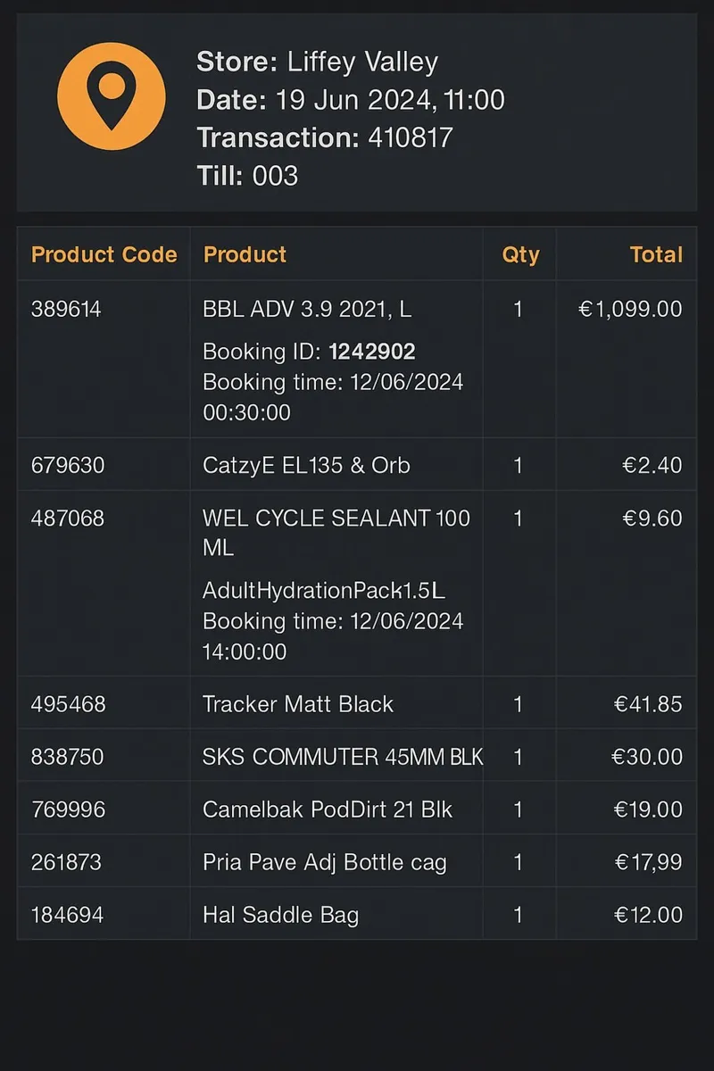Viewport: 714px width, 1071px height.
Task: Click the Product column header
Action: point(245,254)
